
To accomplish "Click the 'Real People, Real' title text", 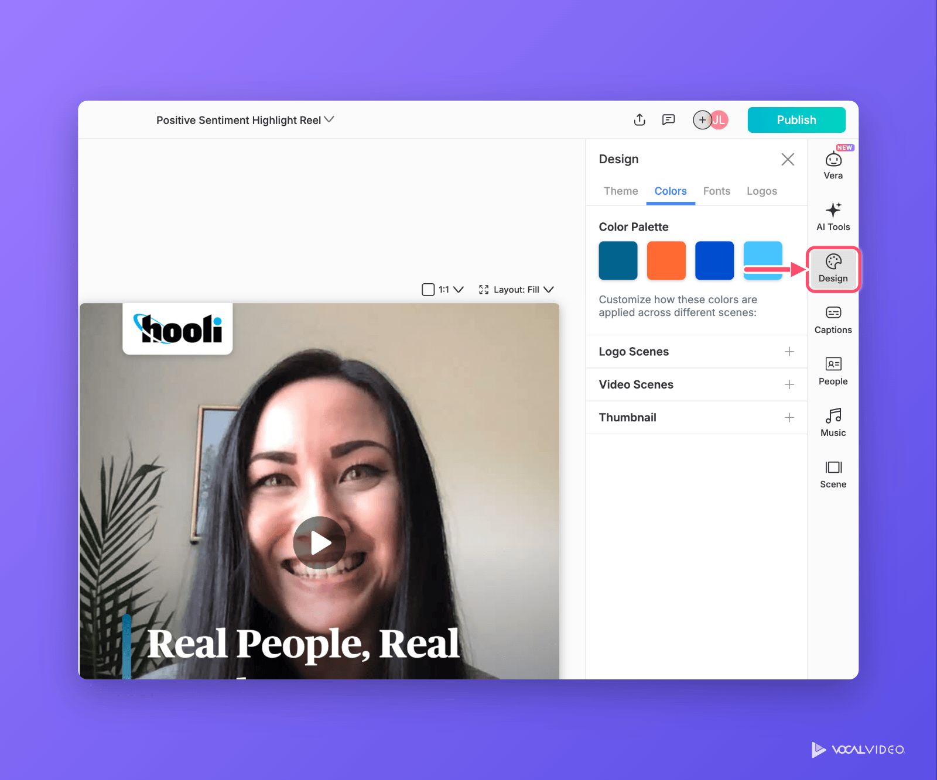I will [x=303, y=644].
